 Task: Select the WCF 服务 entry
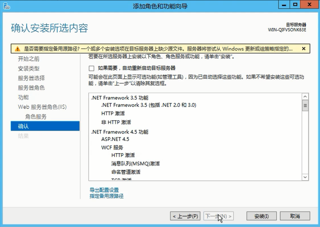tap(112, 148)
